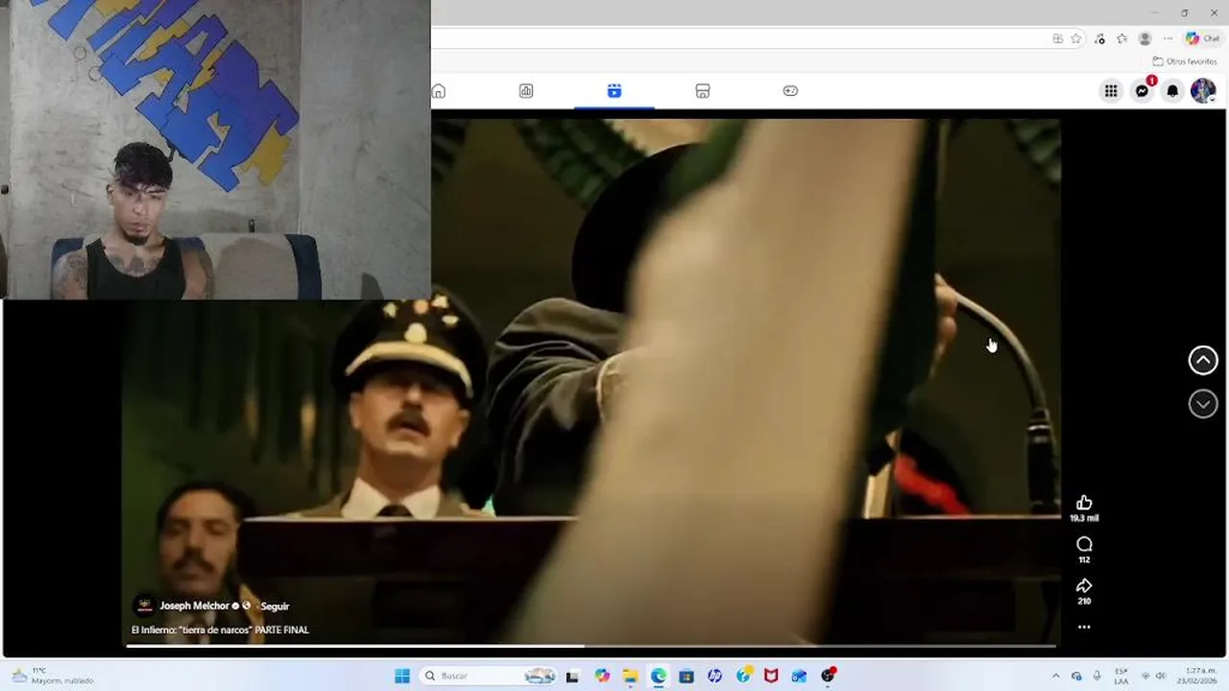
Task: Open Messenger with one notification
Action: [x=1142, y=91]
